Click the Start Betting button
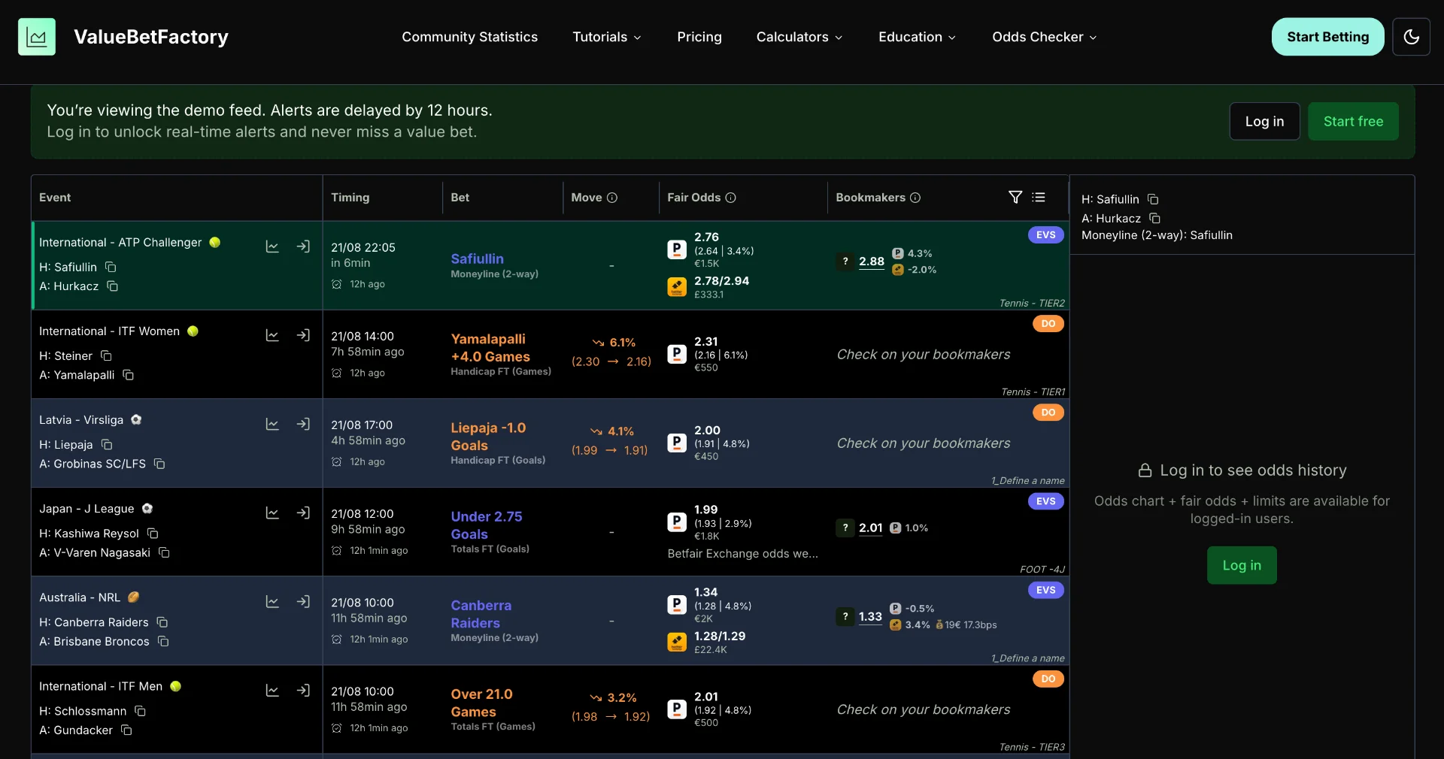This screenshot has width=1444, height=759. click(1327, 37)
